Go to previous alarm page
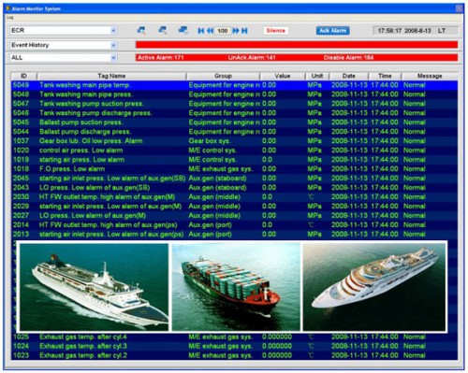Screen dimensions: 468x373 (210, 31)
